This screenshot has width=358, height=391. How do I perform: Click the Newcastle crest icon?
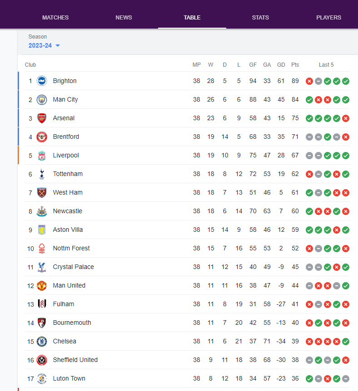click(42, 211)
